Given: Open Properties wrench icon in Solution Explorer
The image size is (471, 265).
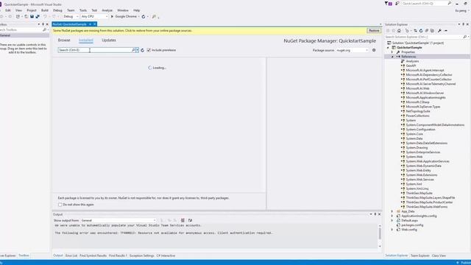Looking at the screenshot, I should click(x=440, y=31).
